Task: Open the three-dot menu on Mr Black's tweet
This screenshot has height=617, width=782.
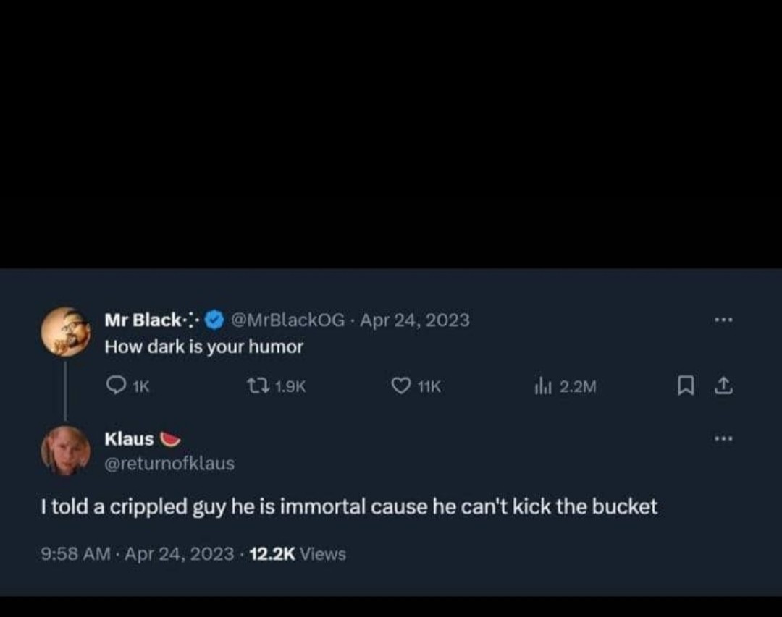Action: [x=723, y=320]
